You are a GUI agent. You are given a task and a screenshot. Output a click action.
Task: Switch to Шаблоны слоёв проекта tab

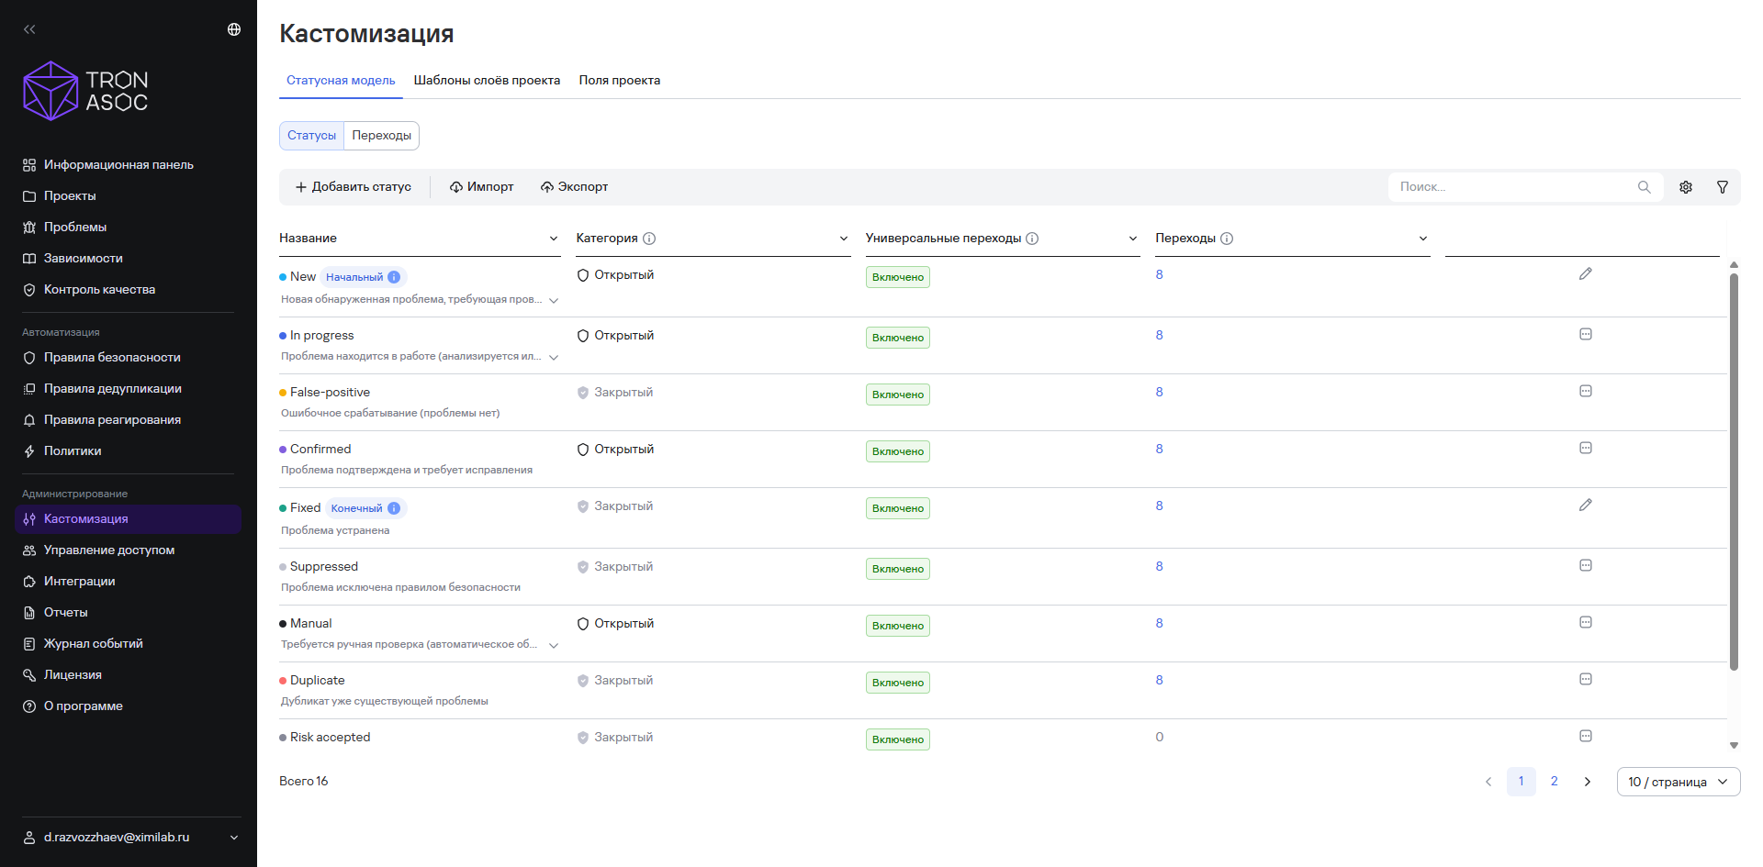(x=487, y=81)
